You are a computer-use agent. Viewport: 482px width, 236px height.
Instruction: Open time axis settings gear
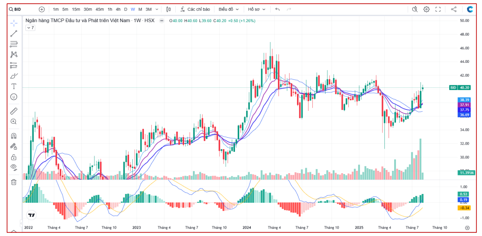467,228
